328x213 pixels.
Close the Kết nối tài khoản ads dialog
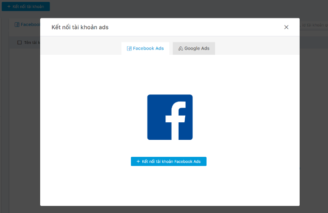point(286,27)
